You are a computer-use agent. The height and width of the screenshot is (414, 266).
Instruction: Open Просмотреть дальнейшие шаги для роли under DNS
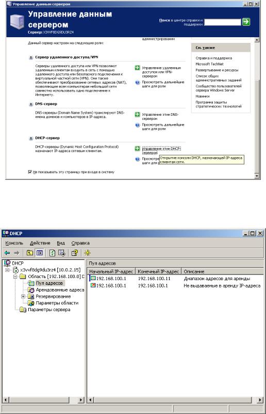point(163,127)
